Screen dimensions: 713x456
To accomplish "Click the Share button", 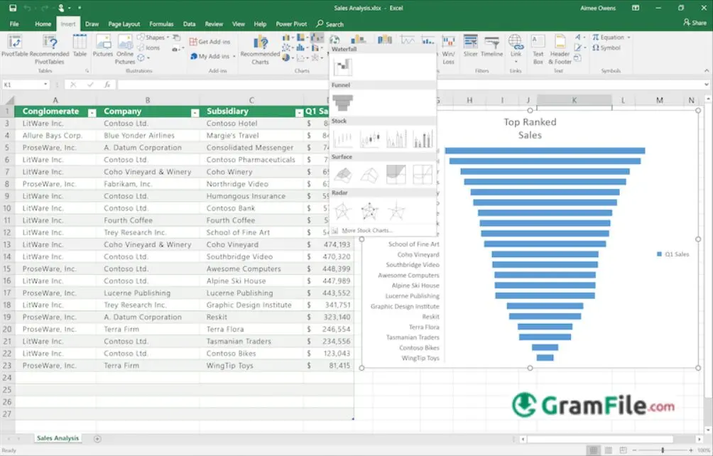I will pos(694,23).
